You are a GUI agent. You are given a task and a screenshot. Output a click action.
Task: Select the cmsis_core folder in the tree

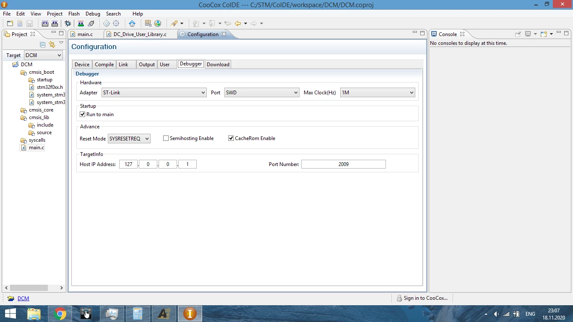pyautogui.click(x=41, y=110)
